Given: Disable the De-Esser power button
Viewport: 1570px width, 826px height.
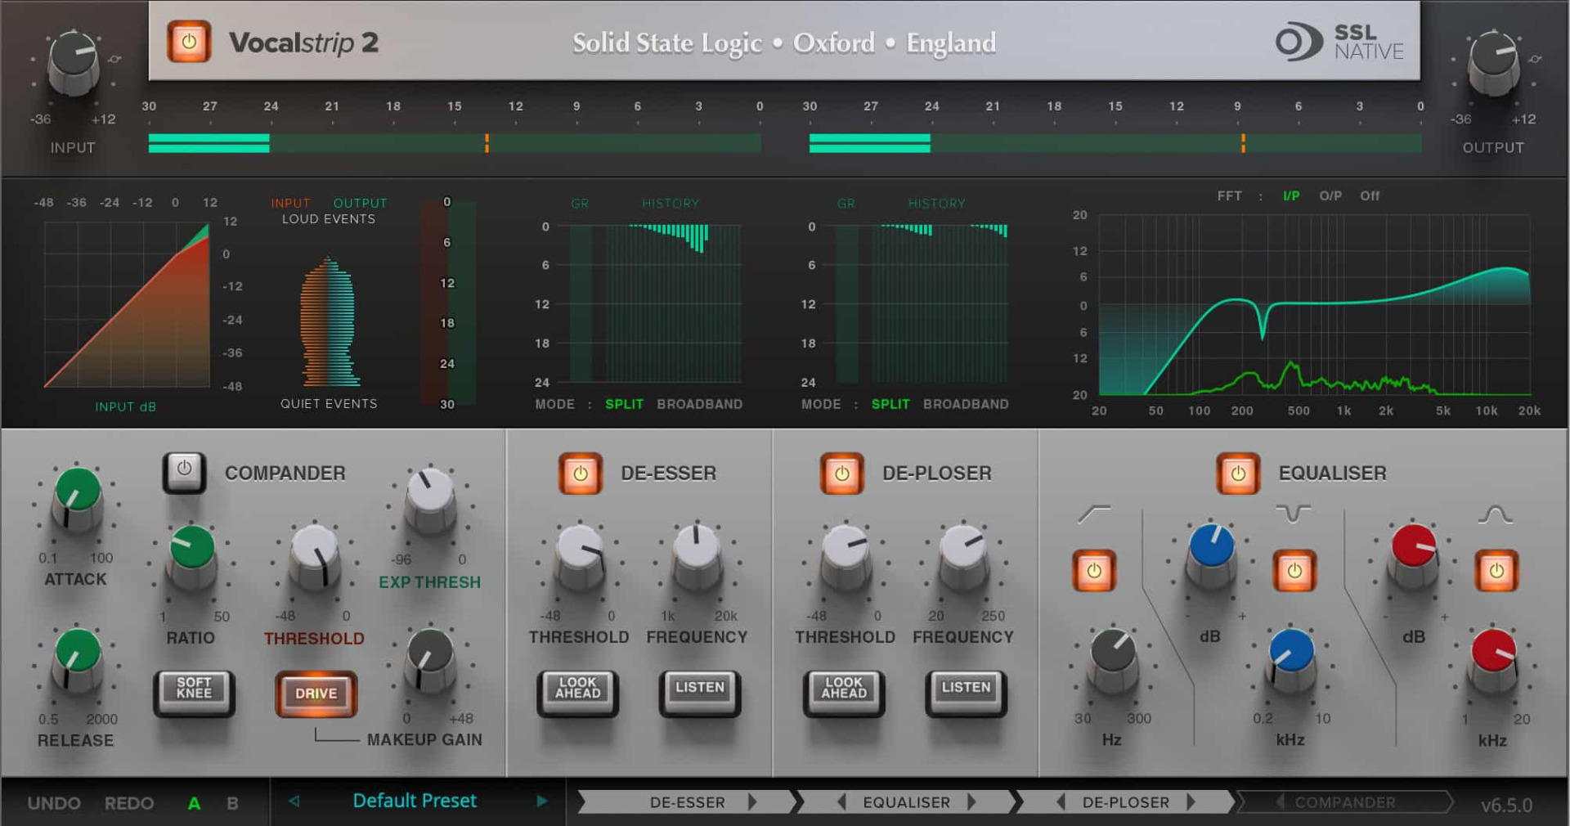Looking at the screenshot, I should (x=581, y=473).
